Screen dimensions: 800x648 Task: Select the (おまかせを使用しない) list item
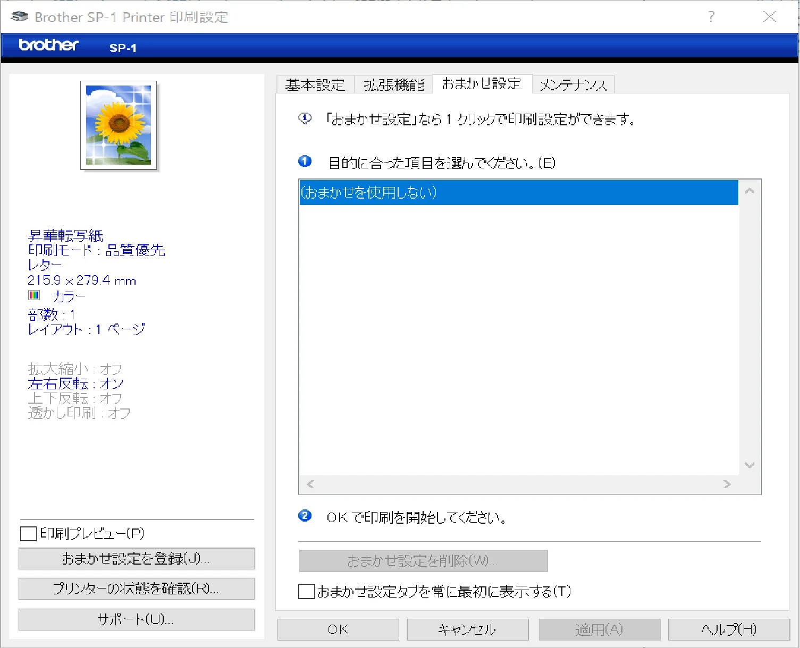click(x=519, y=192)
